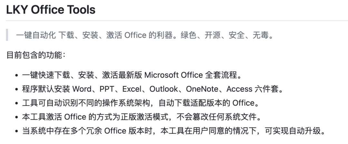This screenshot has width=348, height=144.
Task: Click the text "程序默认安装" in second bullet
Action: (x=46, y=89)
